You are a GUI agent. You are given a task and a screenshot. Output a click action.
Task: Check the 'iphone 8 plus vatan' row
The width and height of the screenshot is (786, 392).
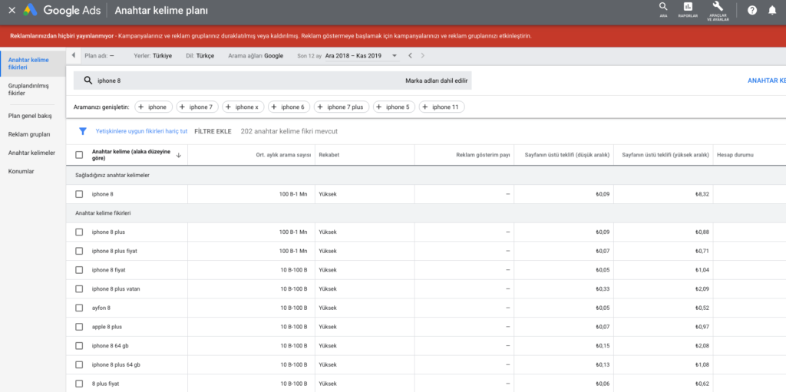[79, 288]
